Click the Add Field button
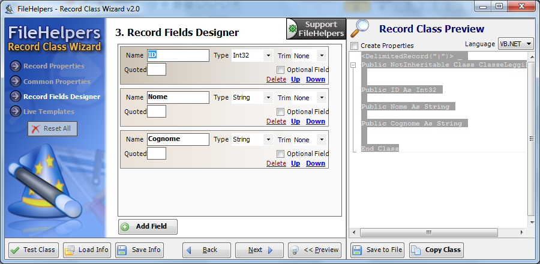 [x=148, y=226]
